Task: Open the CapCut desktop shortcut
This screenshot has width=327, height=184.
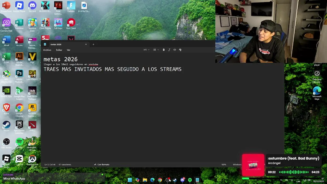Action: point(19,160)
